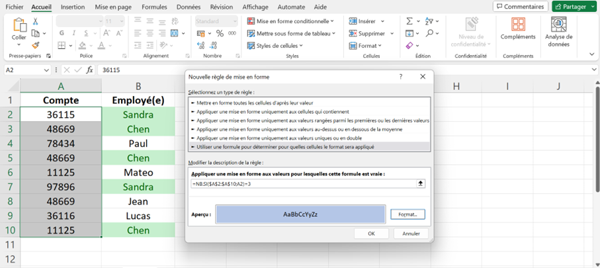Image resolution: width=600 pixels, height=268 pixels.
Task: Click the Format... button in dialog
Action: 408,214
